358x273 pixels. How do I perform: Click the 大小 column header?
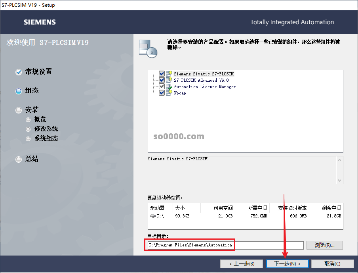(x=187, y=208)
